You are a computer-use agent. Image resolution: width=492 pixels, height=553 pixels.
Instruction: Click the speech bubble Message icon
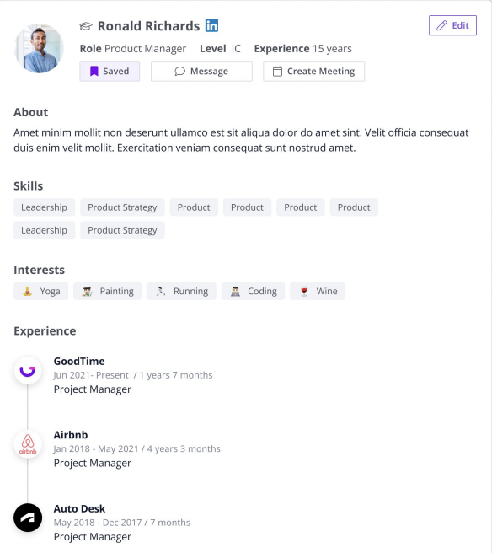(x=179, y=72)
